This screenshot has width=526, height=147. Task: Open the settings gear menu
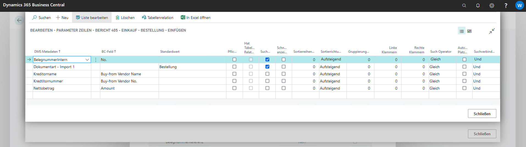coord(492,5)
